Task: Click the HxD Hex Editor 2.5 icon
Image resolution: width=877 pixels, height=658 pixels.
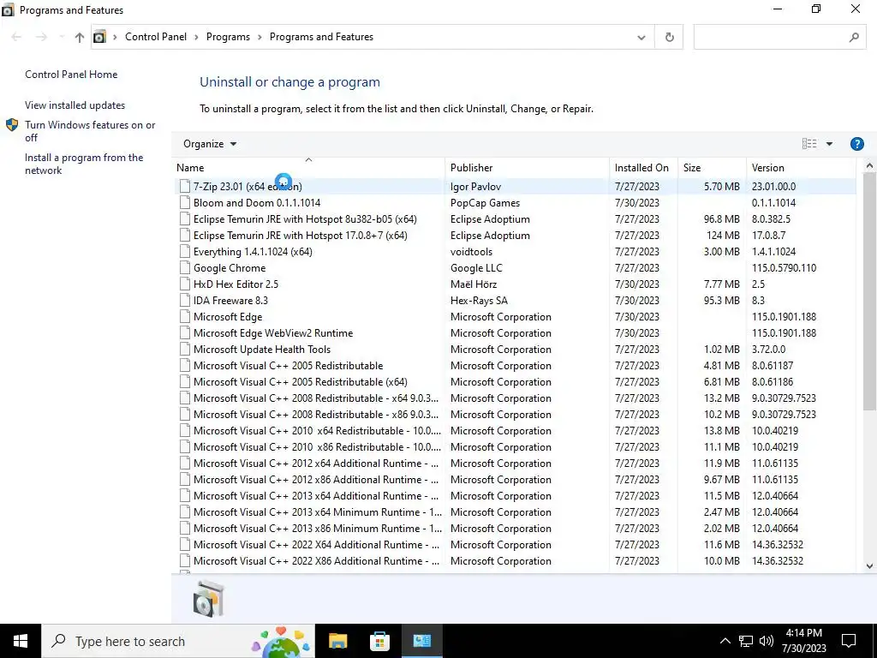Action: coord(185,284)
